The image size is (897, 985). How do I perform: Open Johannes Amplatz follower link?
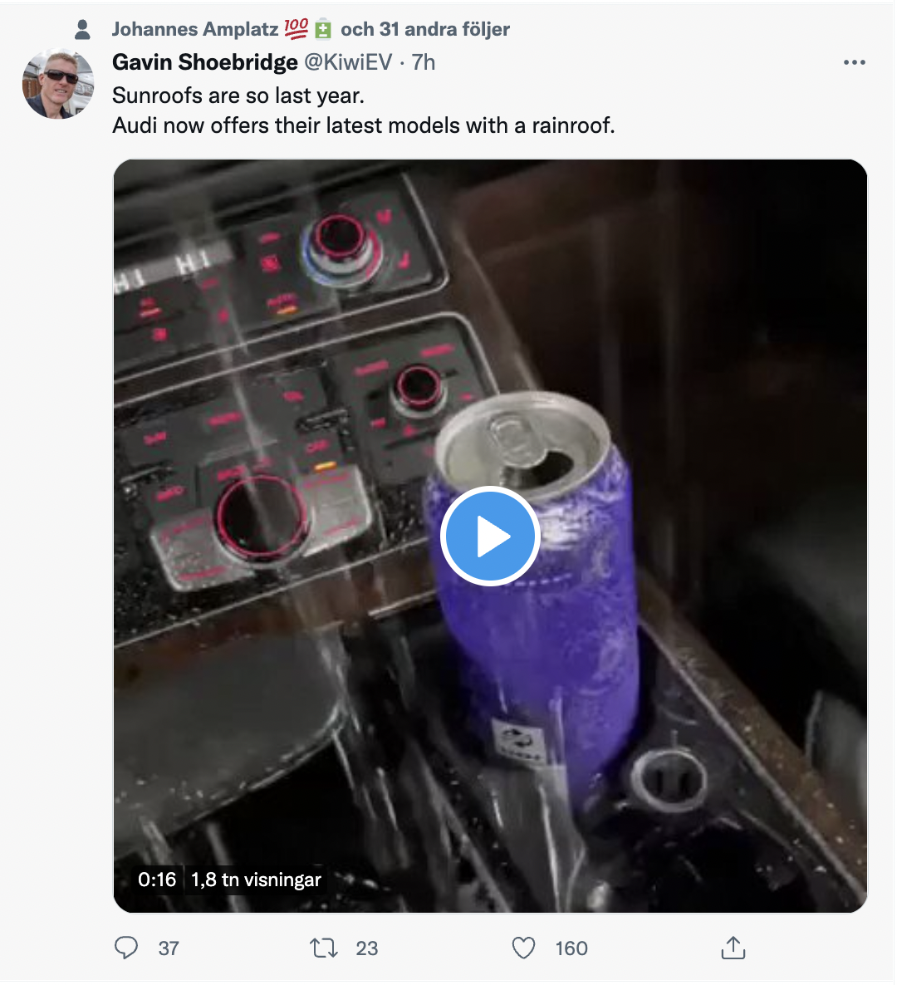(x=195, y=29)
